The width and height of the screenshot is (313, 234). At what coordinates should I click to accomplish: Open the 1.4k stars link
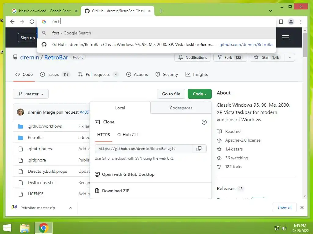(x=230, y=149)
